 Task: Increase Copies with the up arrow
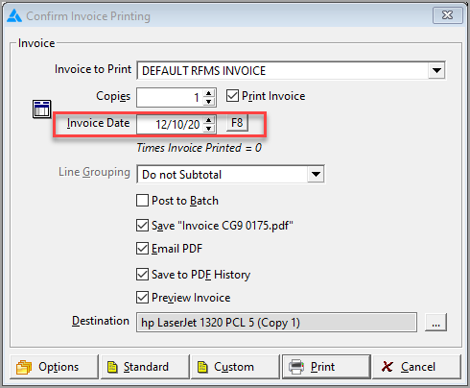coord(209,93)
